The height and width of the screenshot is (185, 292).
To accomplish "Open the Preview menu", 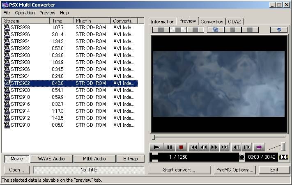I will (47, 13).
